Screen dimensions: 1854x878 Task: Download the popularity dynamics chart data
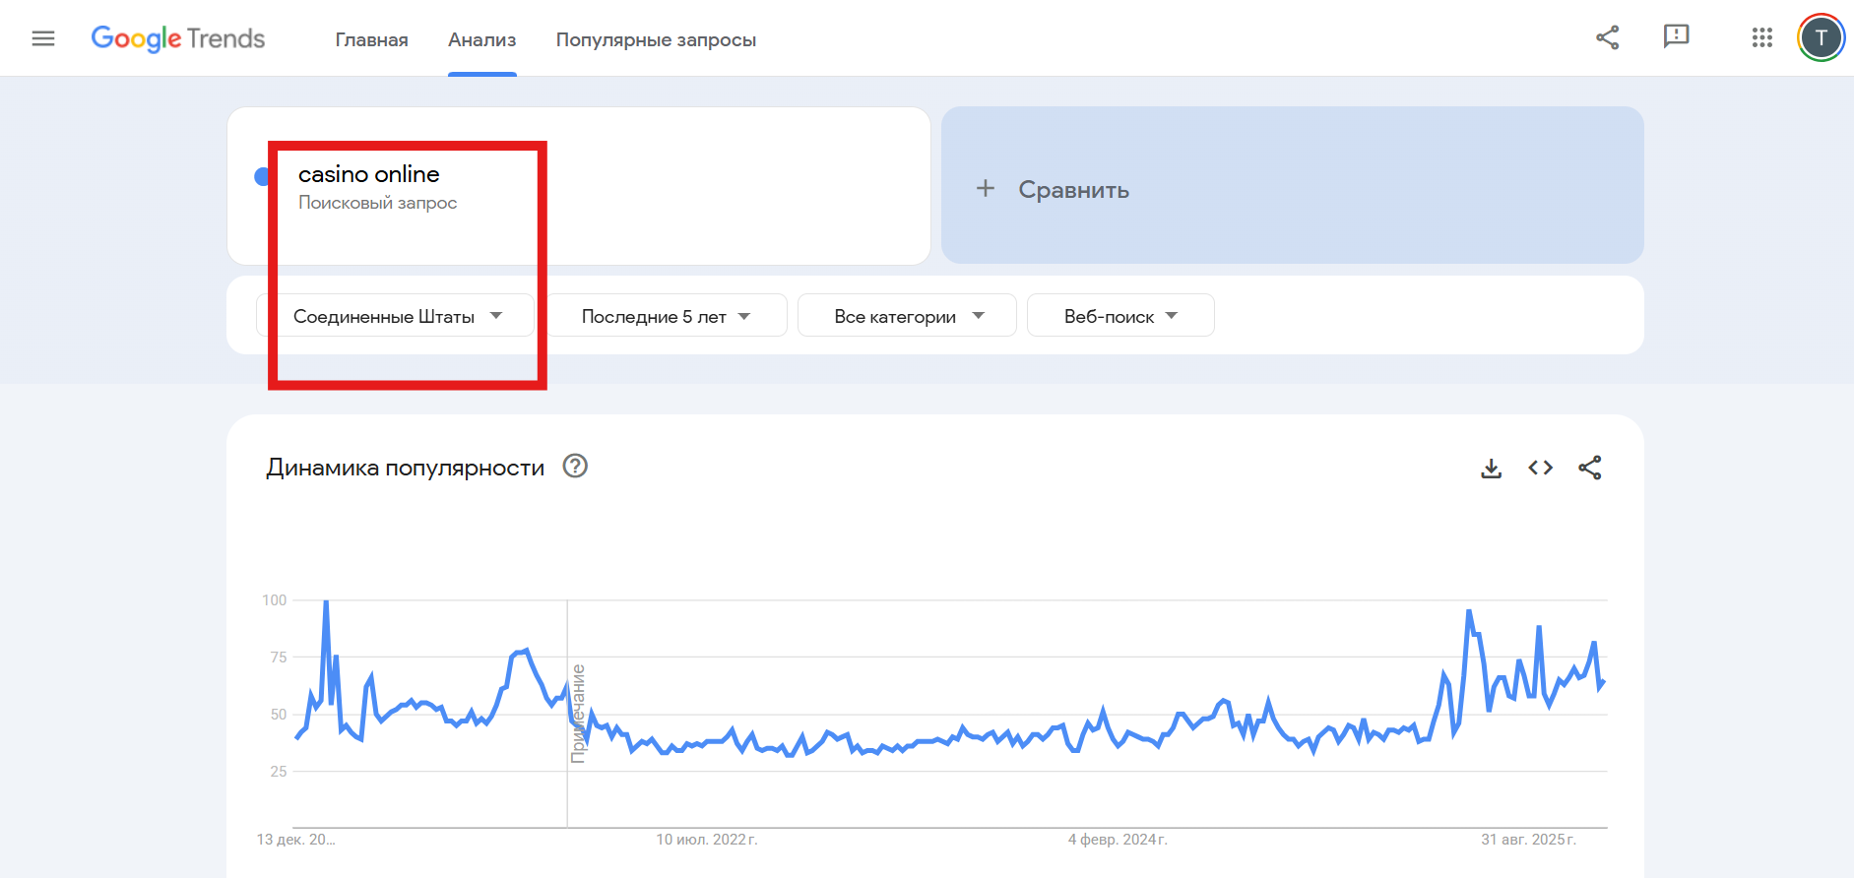[1491, 468]
